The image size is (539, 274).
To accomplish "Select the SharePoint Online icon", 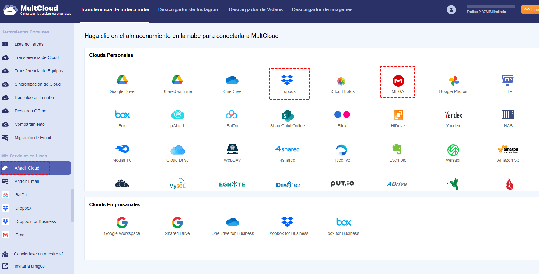I will click(287, 115).
